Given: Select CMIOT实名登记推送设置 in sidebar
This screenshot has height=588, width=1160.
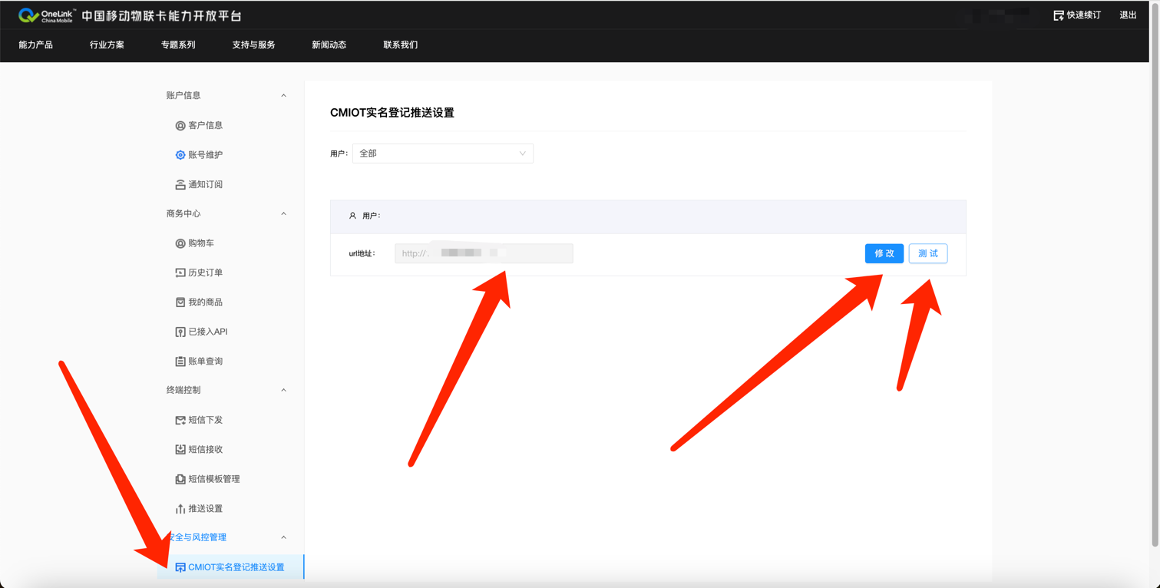Looking at the screenshot, I should [x=236, y=567].
